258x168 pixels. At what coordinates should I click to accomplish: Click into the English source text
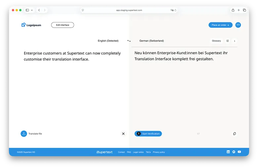[72, 56]
